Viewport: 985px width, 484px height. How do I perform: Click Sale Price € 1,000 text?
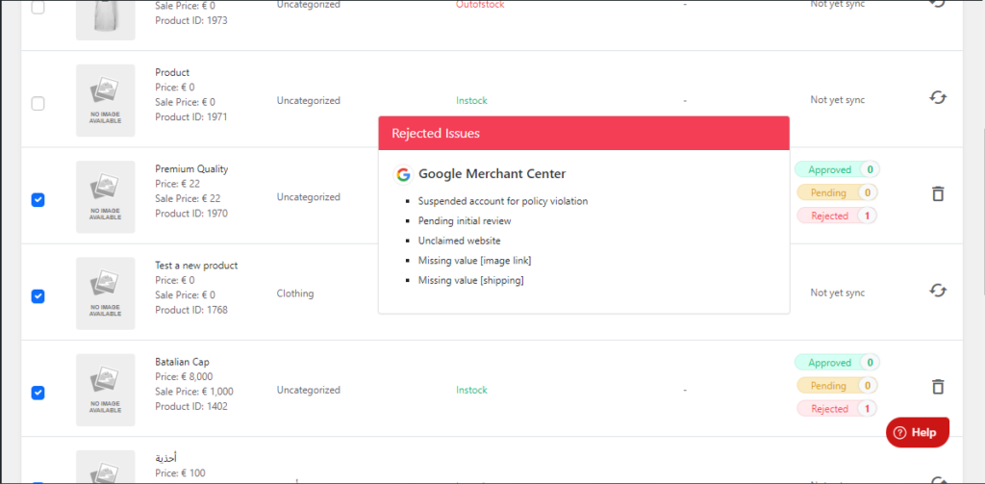194,392
